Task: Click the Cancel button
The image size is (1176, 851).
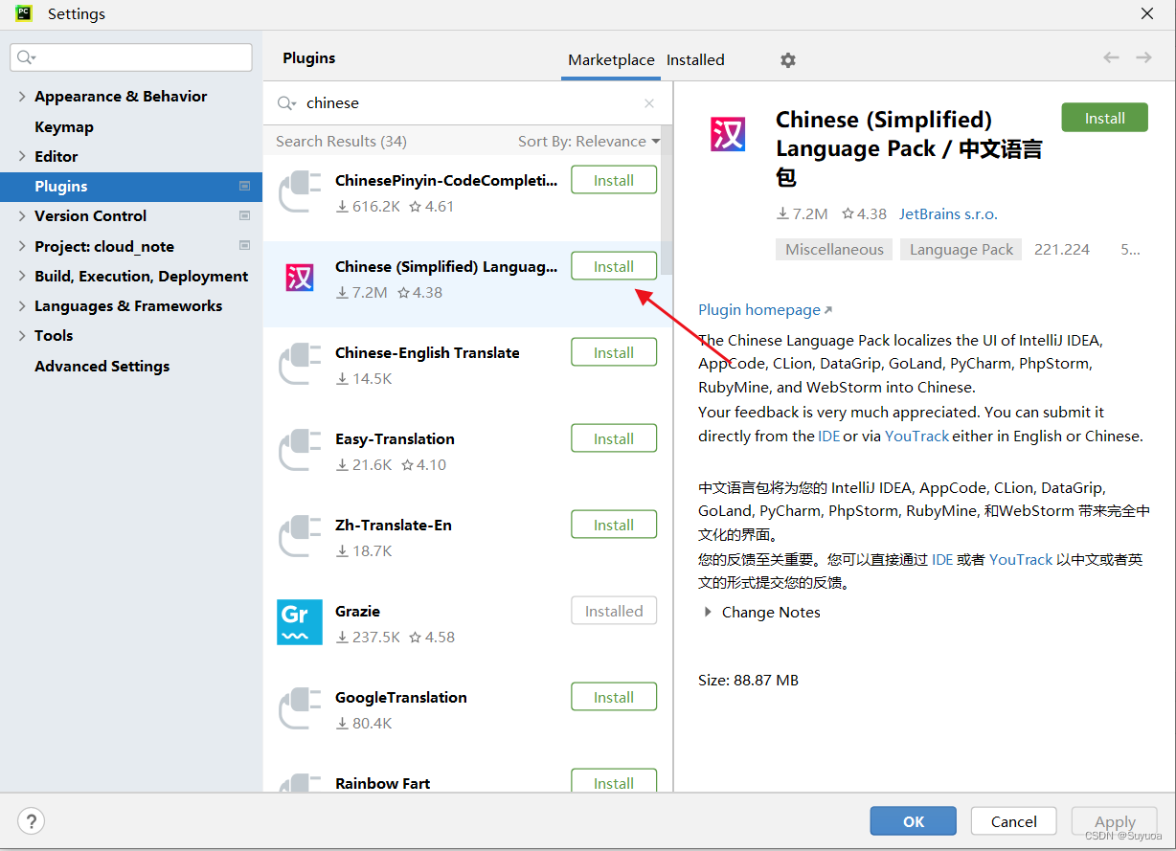Action: (1013, 821)
